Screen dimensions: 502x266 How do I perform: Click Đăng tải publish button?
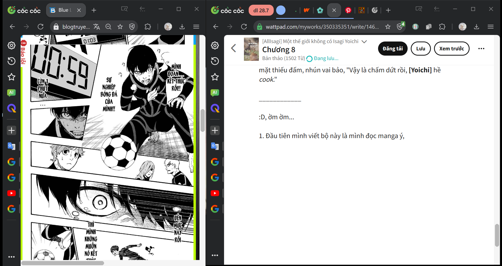click(393, 49)
